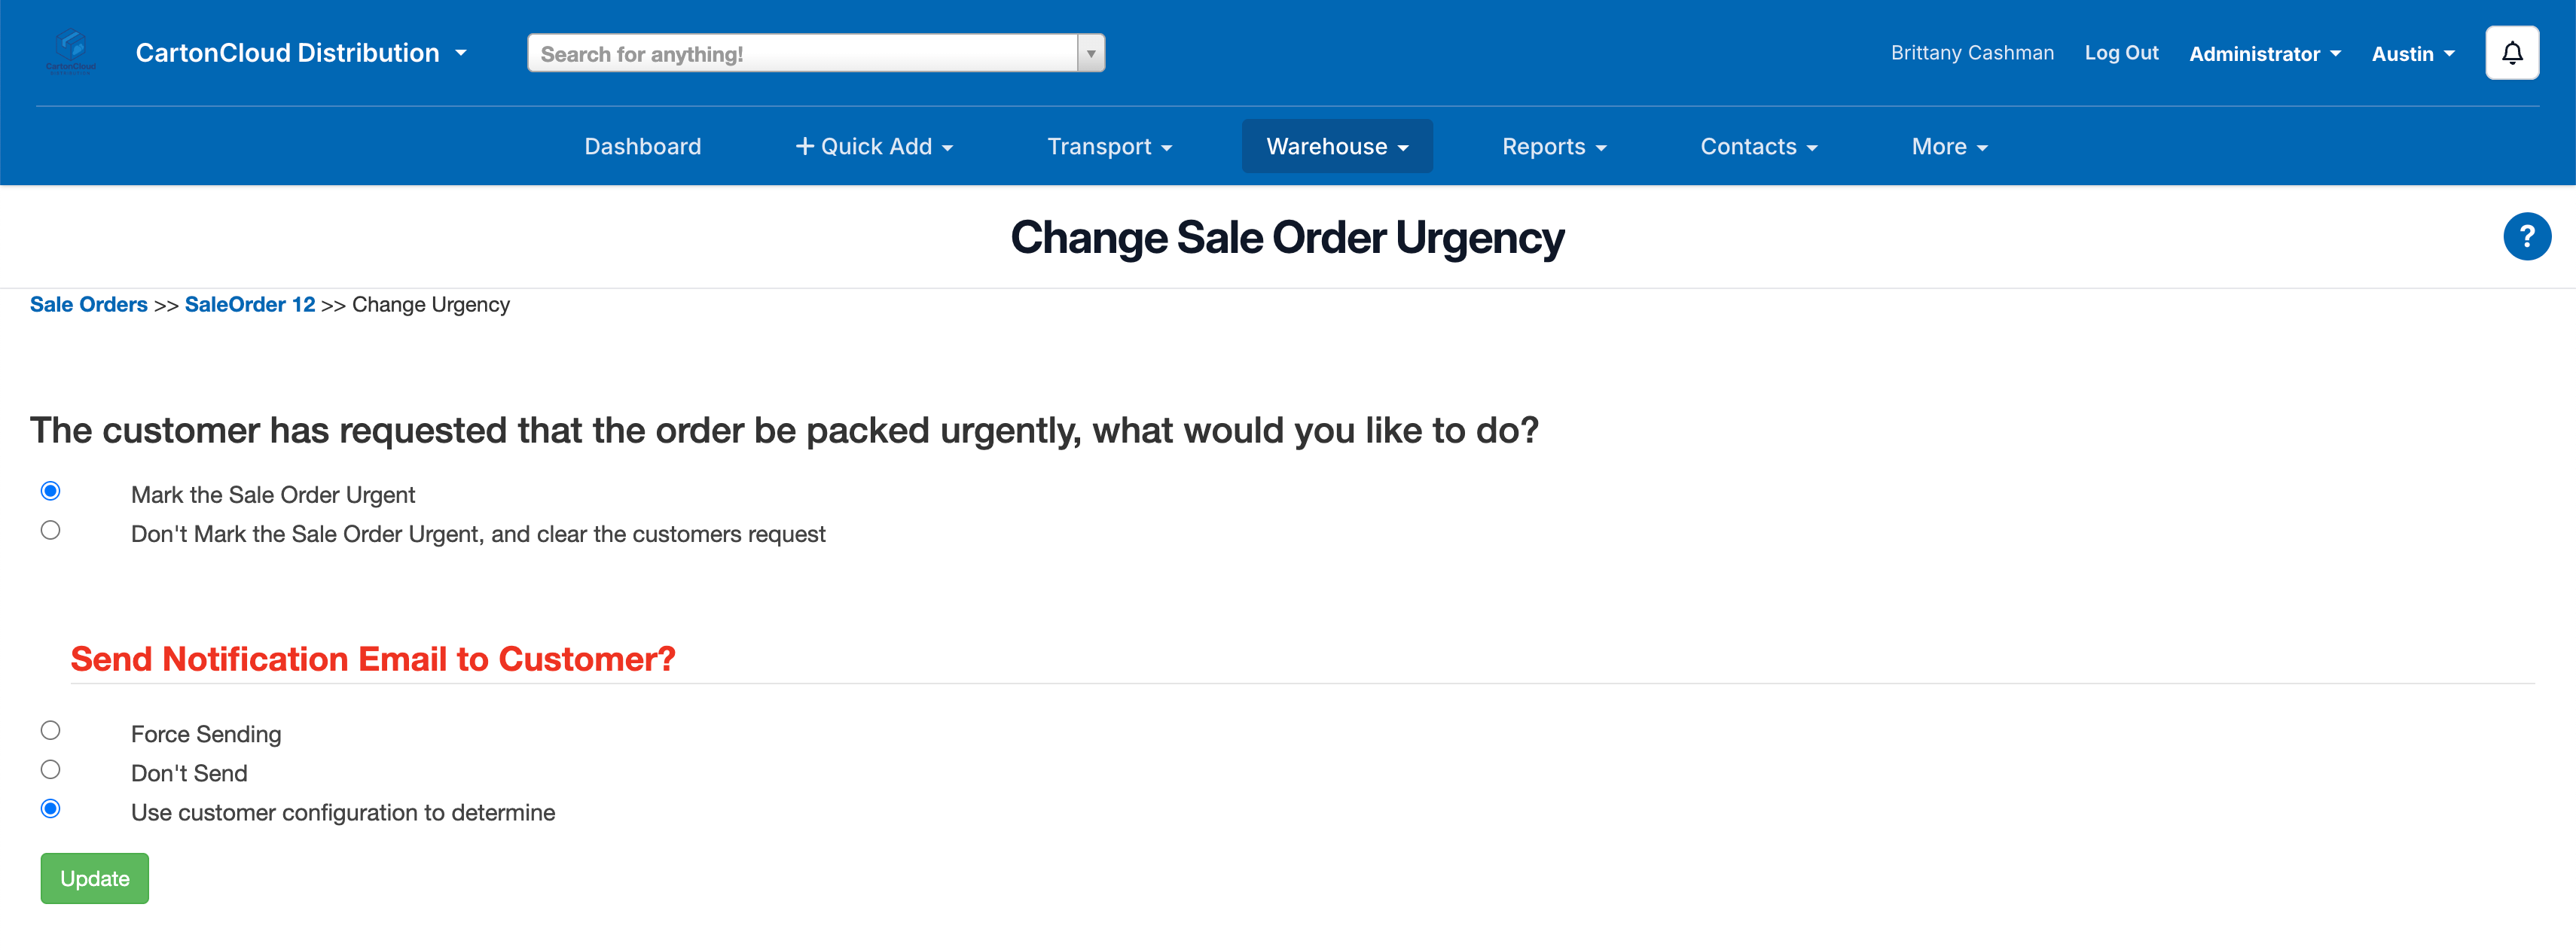Open the Warehouse menu

click(x=1336, y=147)
